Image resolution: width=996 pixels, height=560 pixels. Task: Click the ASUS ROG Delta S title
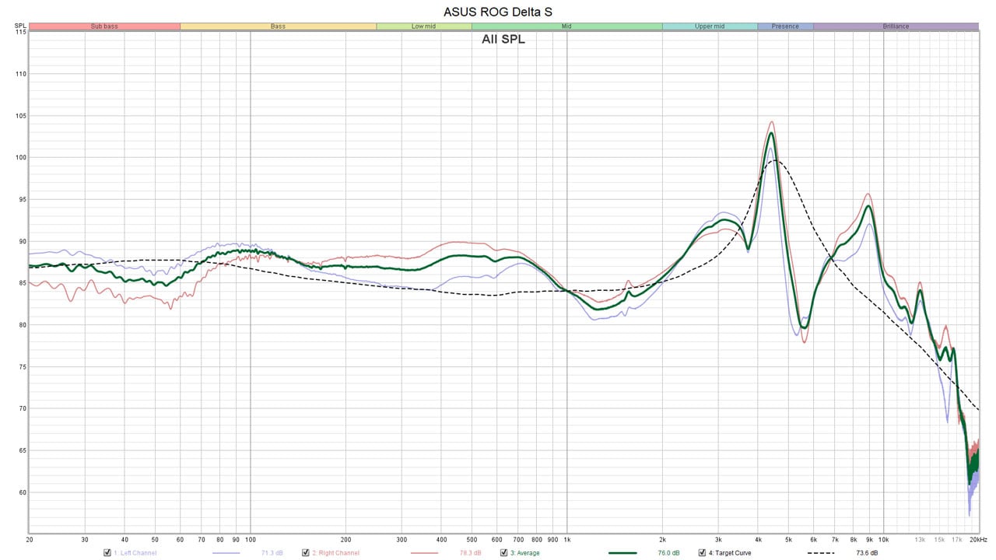click(x=498, y=12)
